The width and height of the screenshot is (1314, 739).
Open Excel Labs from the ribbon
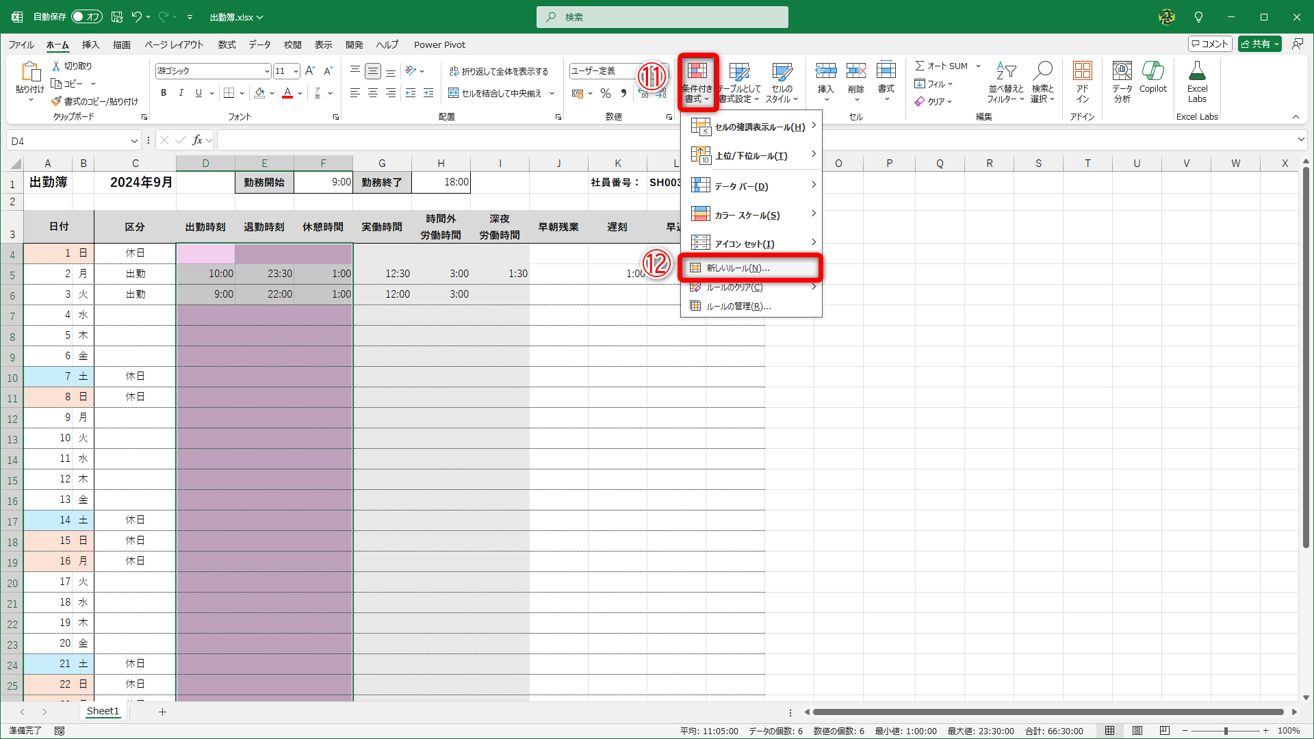point(1197,72)
